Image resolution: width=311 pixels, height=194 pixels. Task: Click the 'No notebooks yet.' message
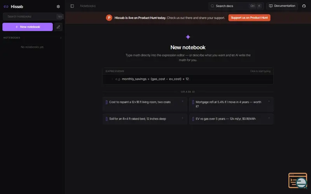point(32,47)
